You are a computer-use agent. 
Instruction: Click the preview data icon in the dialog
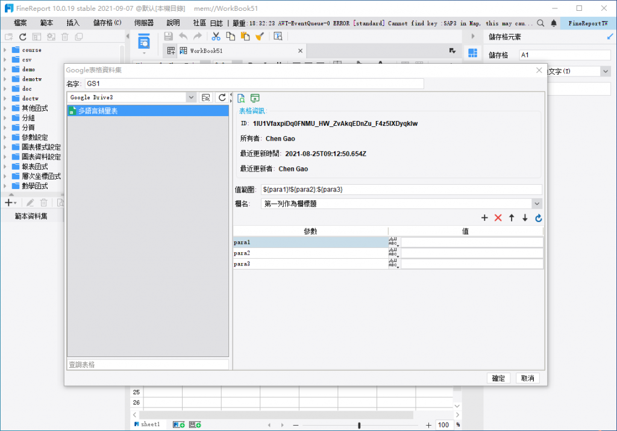(x=241, y=98)
